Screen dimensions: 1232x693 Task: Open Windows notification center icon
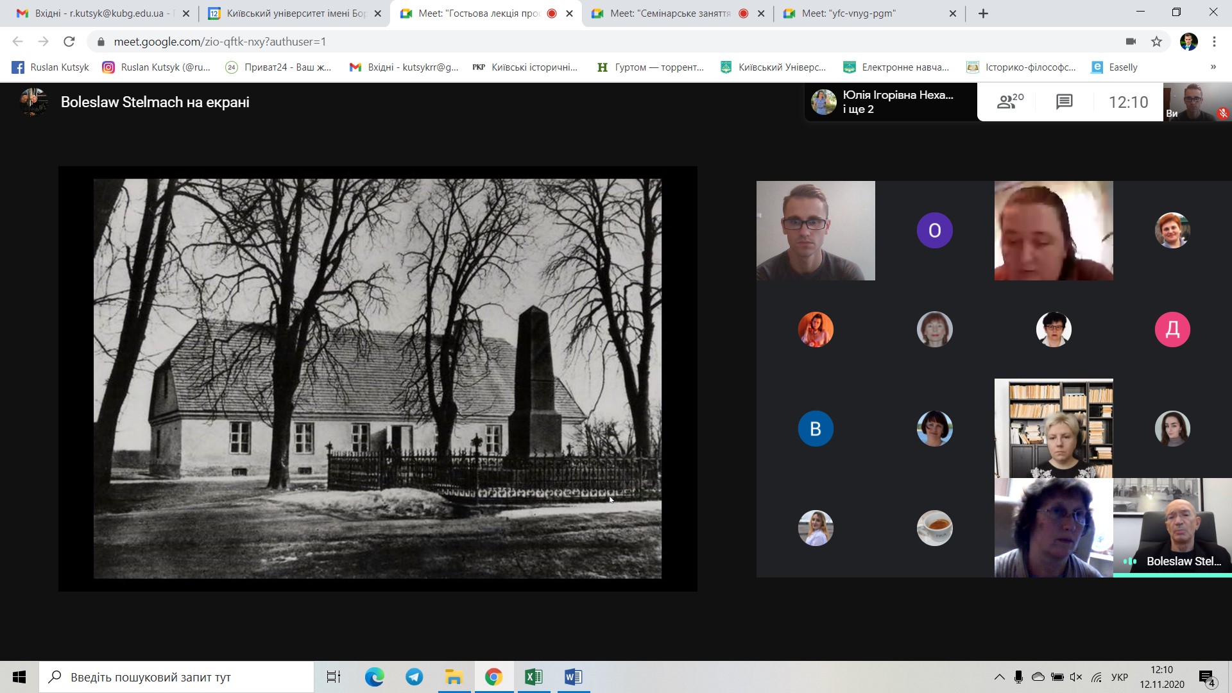click(1207, 678)
